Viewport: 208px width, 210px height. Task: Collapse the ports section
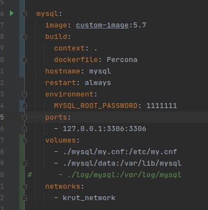click(x=24, y=117)
